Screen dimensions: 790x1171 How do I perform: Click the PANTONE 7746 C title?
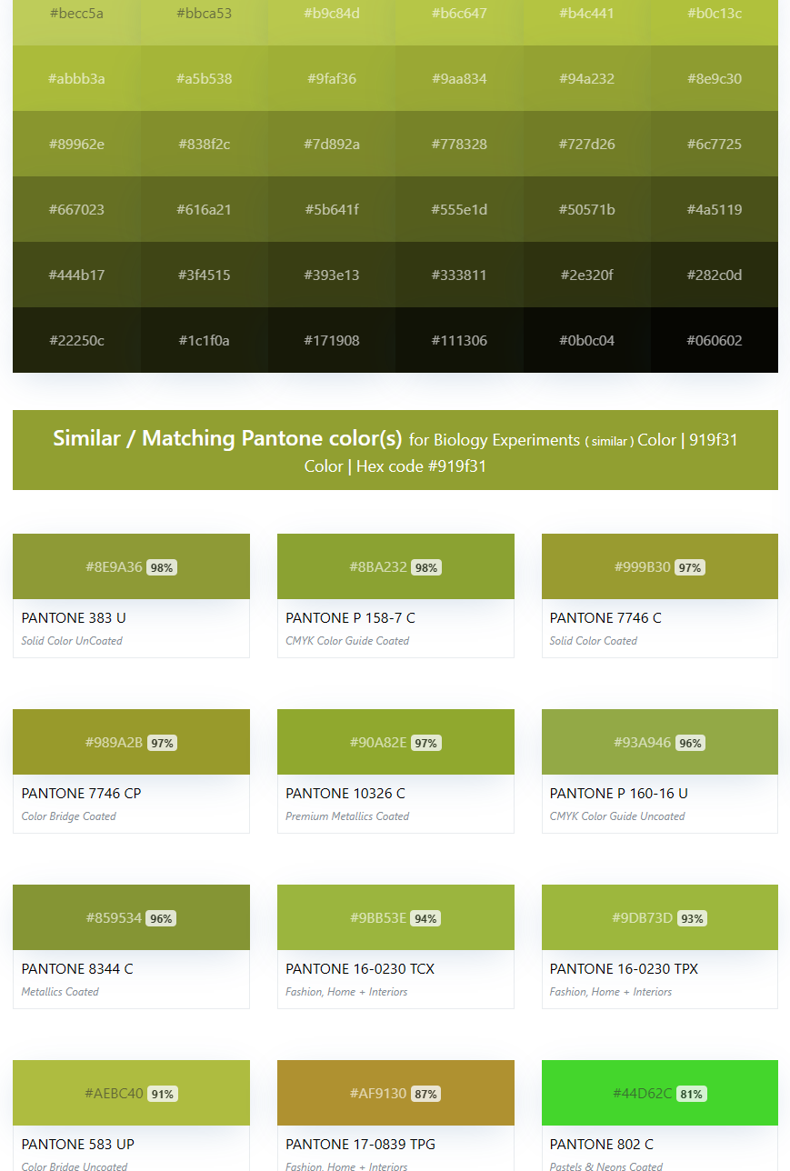pyautogui.click(x=605, y=618)
